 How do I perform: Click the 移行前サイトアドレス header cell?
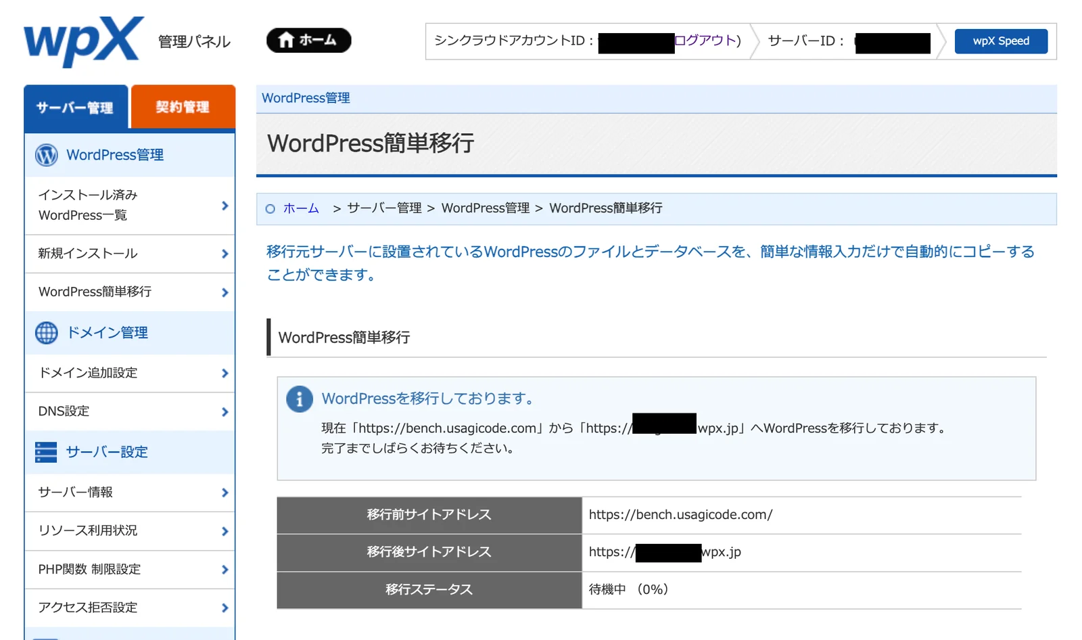pyautogui.click(x=429, y=515)
